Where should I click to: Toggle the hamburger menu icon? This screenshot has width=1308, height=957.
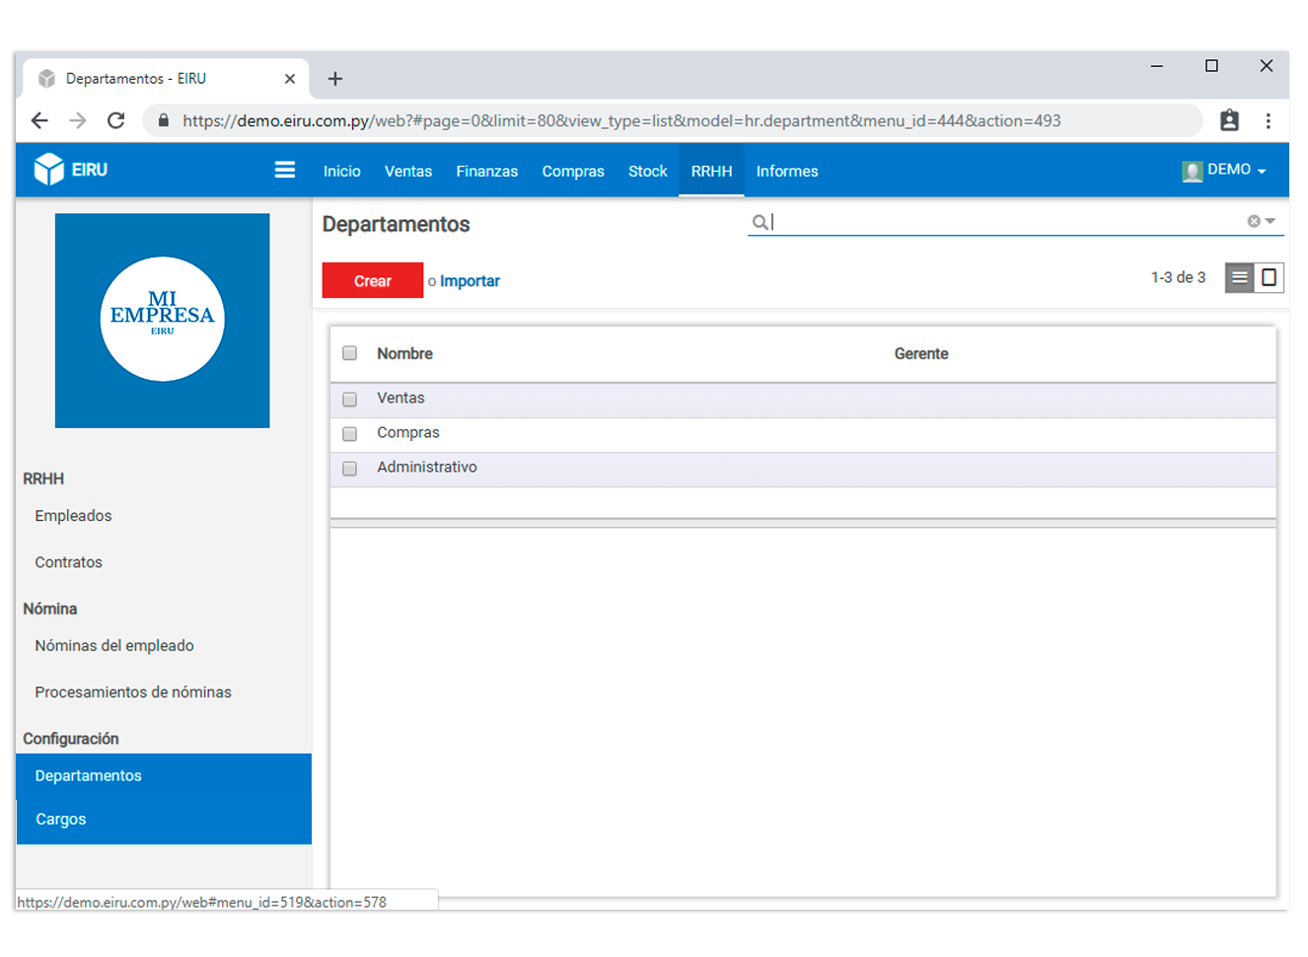tap(285, 170)
